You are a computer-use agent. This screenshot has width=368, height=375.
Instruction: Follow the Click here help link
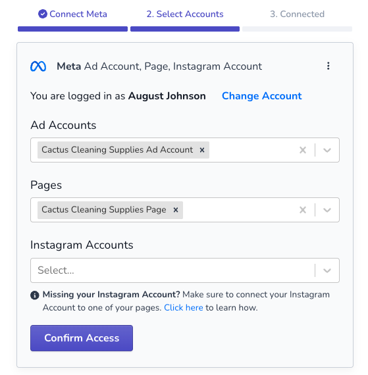pyautogui.click(x=183, y=307)
